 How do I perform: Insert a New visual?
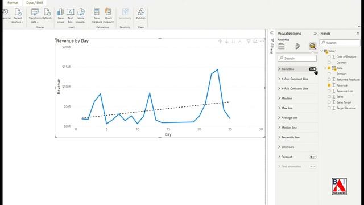[x=61, y=15]
